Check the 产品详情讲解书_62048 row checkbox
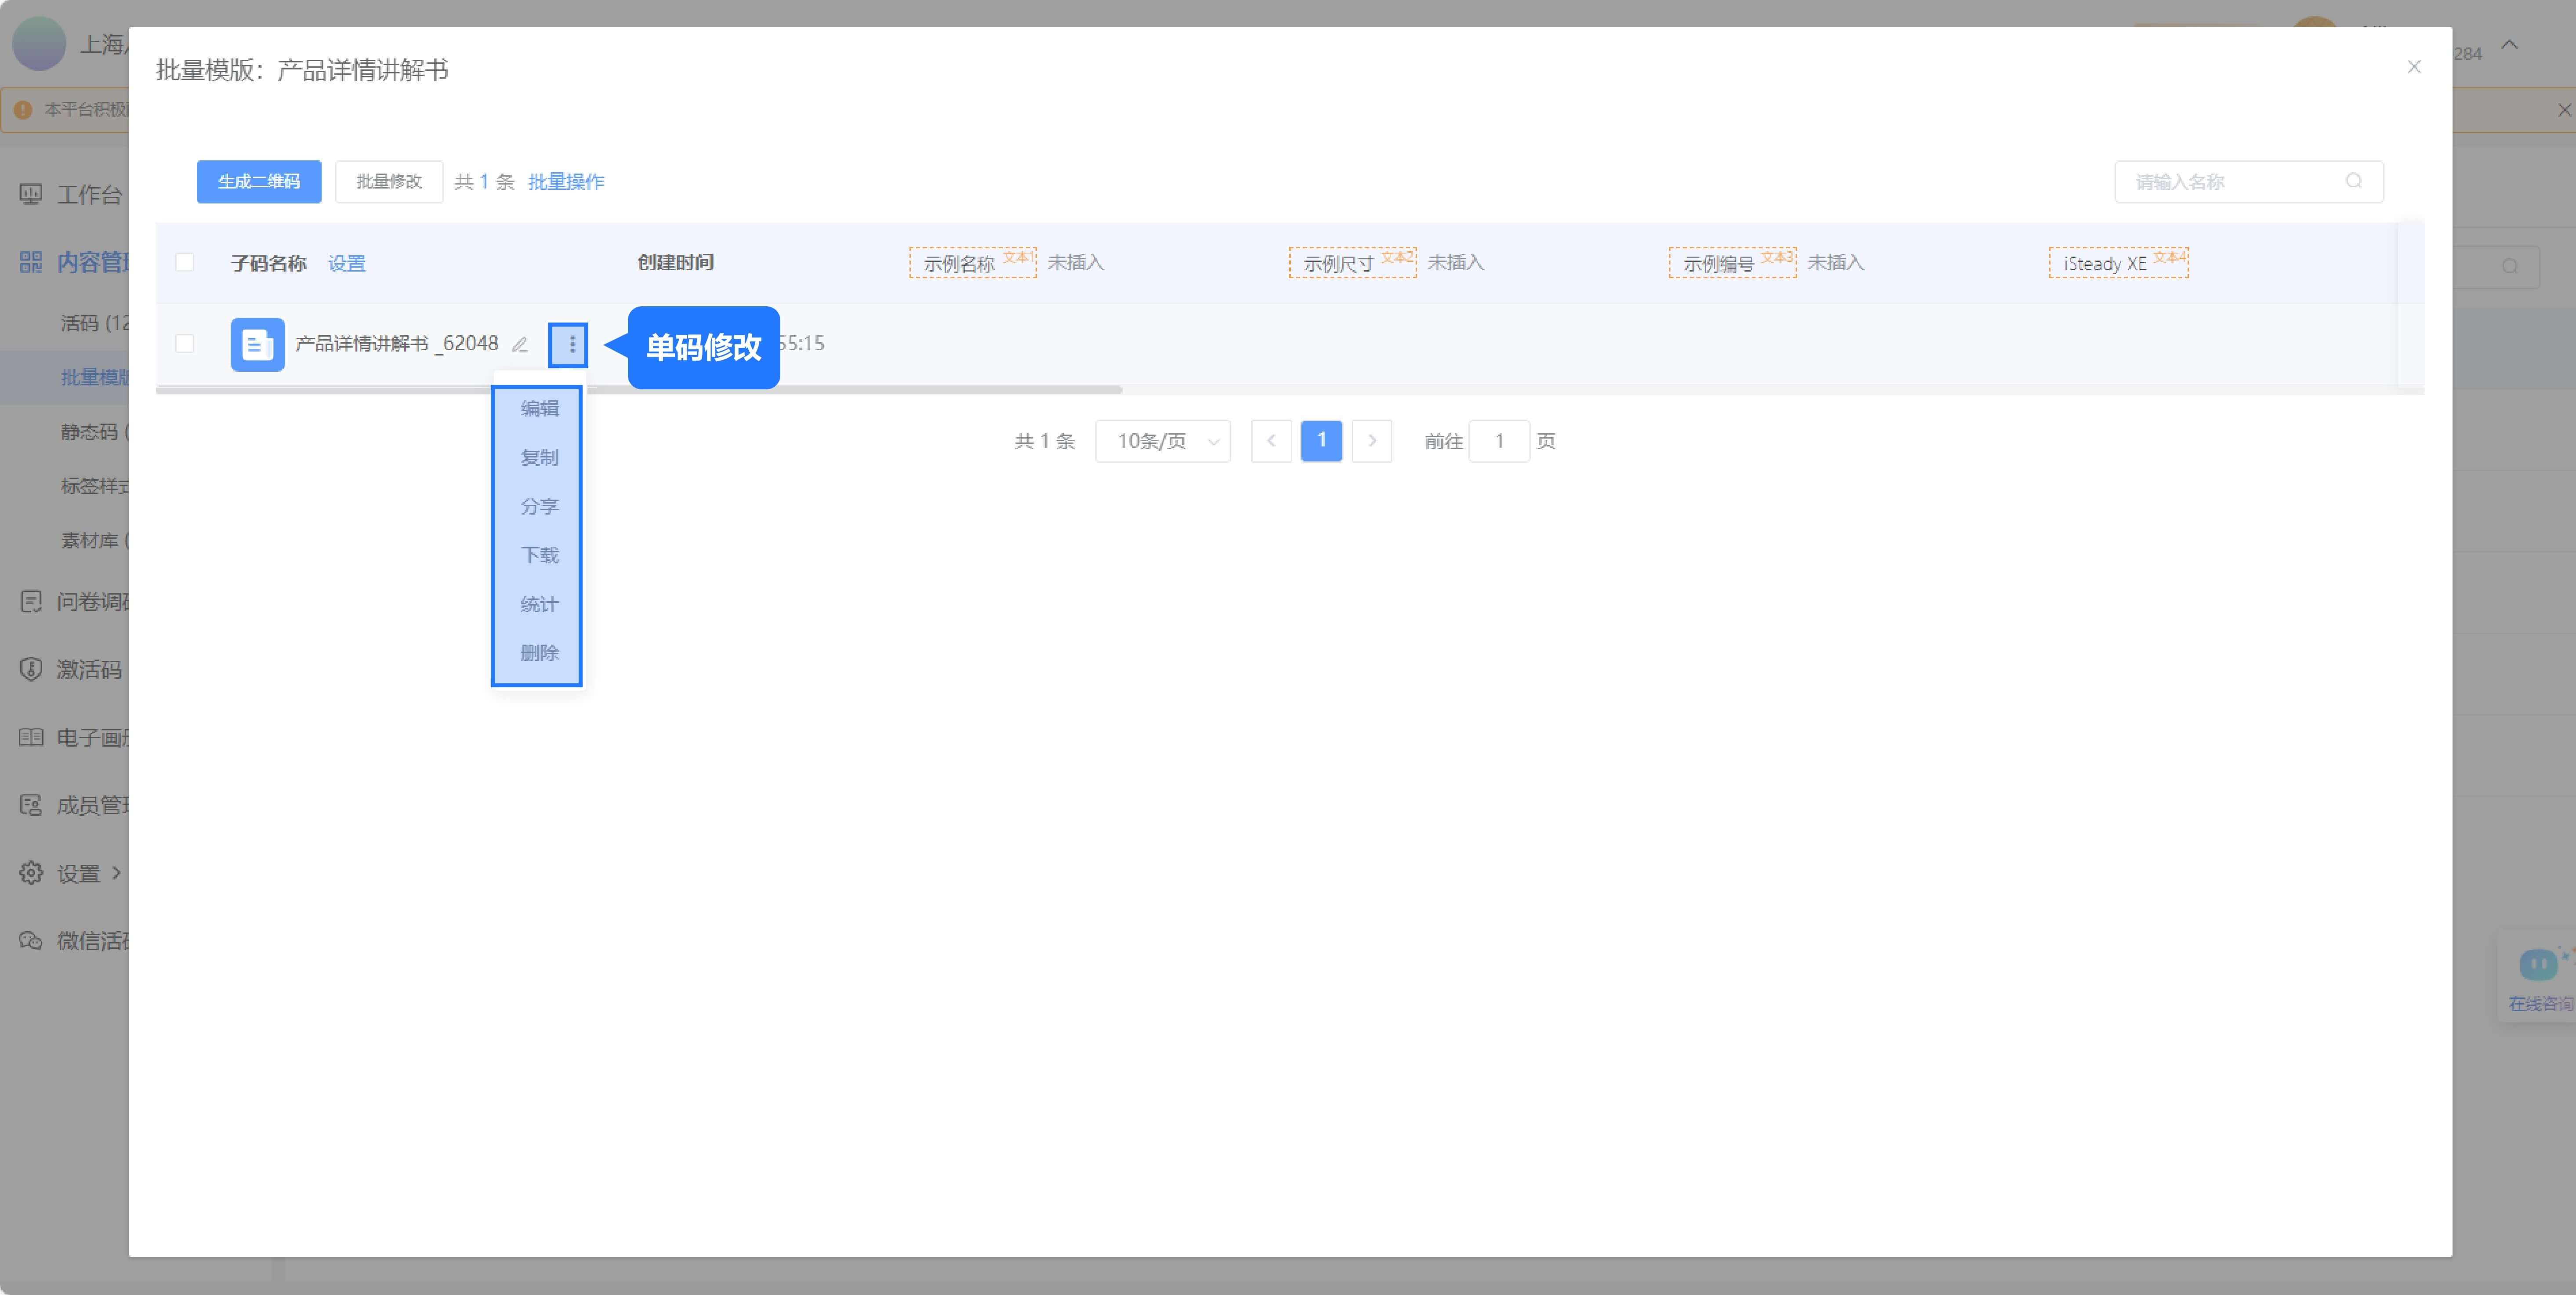The image size is (2576, 1295). point(185,344)
